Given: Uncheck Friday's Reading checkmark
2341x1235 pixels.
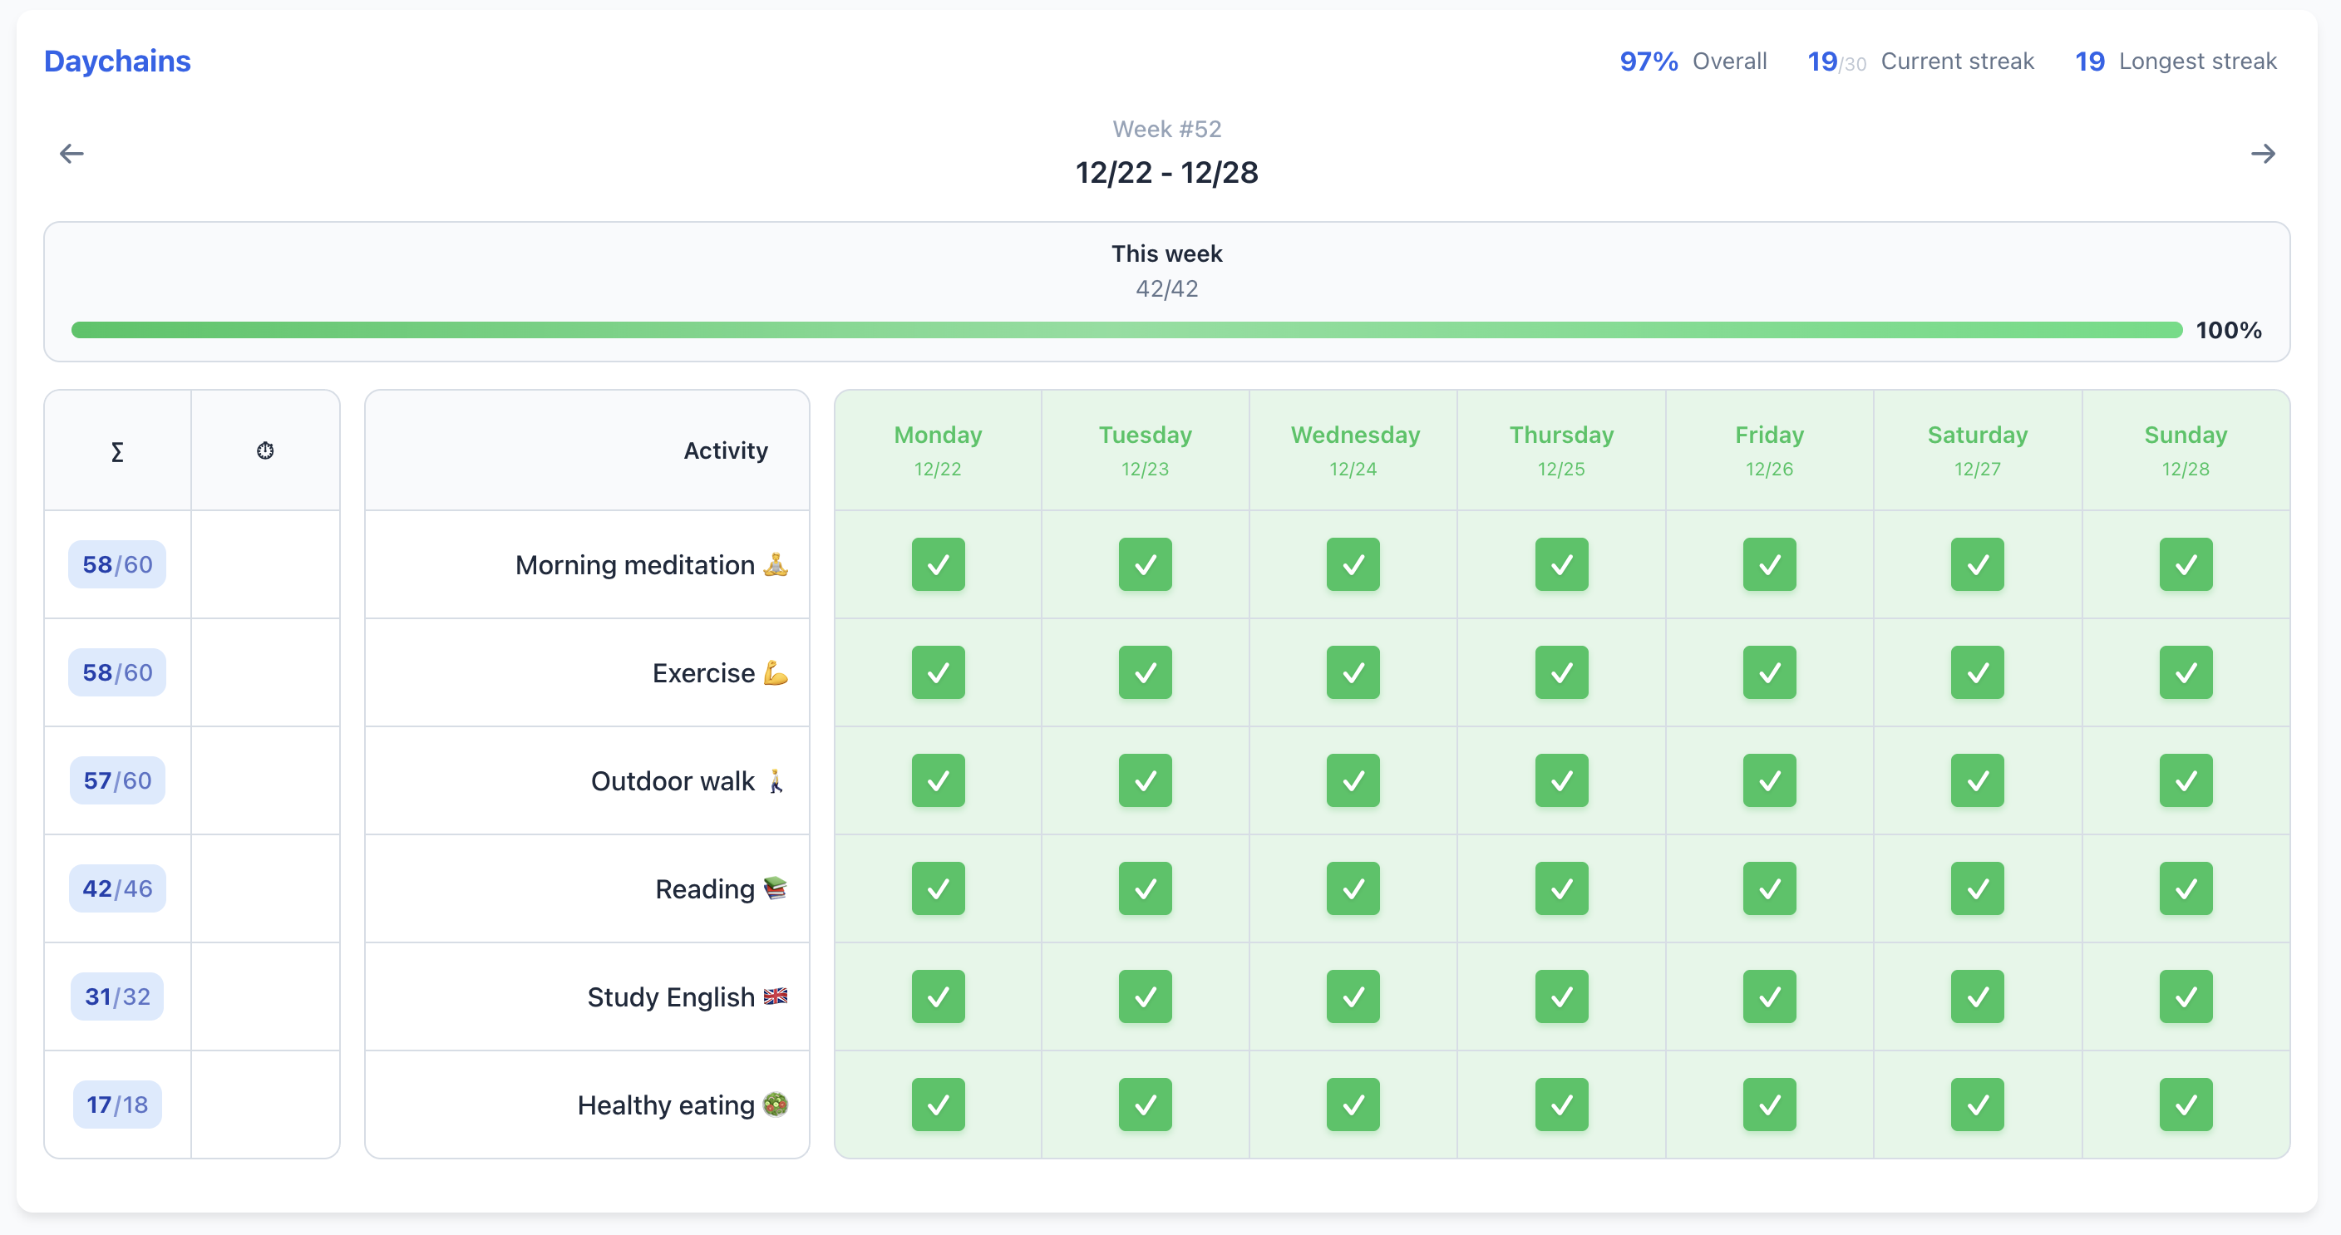Looking at the screenshot, I should click(x=1768, y=888).
